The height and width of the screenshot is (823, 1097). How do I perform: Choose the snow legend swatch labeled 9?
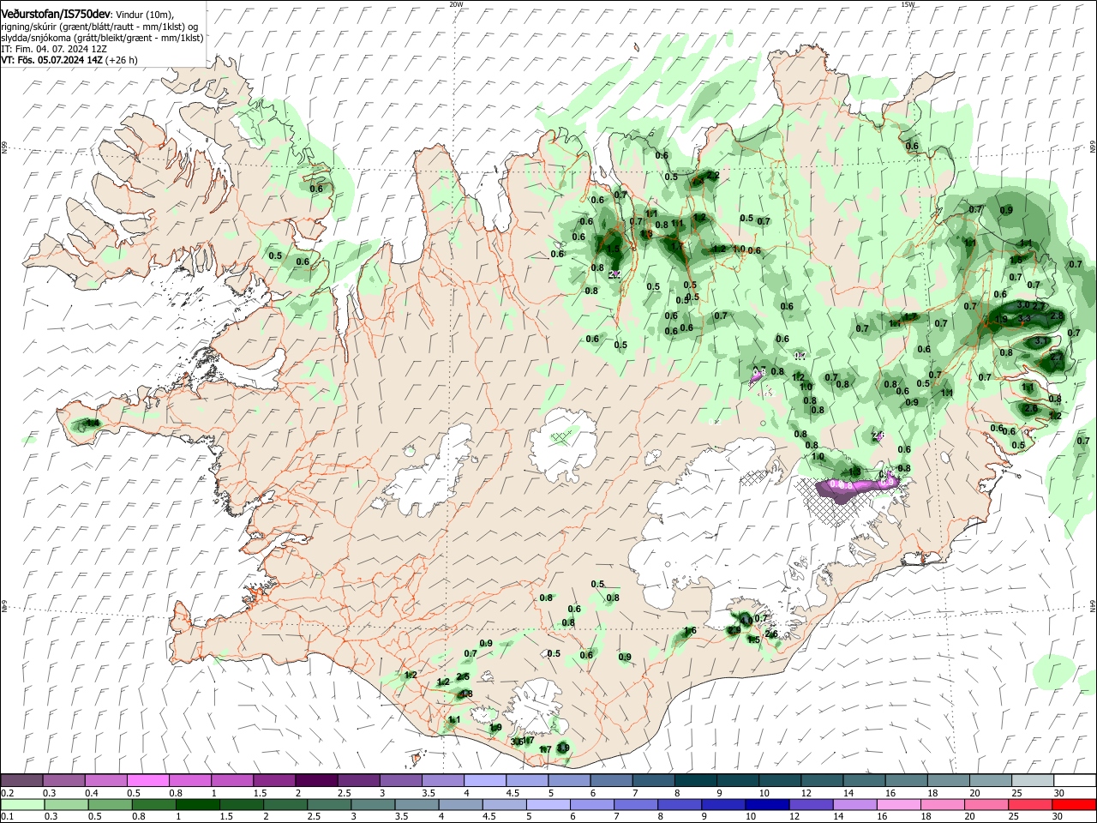736,780
